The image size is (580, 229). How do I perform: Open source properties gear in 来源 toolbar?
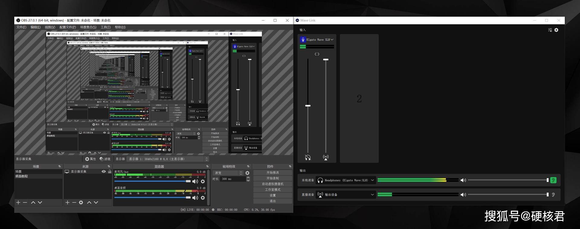[x=81, y=202]
